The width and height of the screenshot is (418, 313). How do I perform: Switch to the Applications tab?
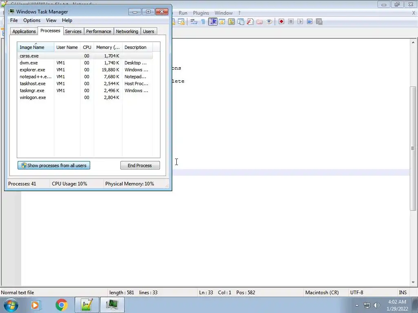coord(24,31)
